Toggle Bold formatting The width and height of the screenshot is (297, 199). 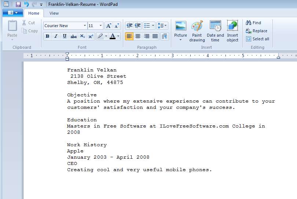coord(48,36)
